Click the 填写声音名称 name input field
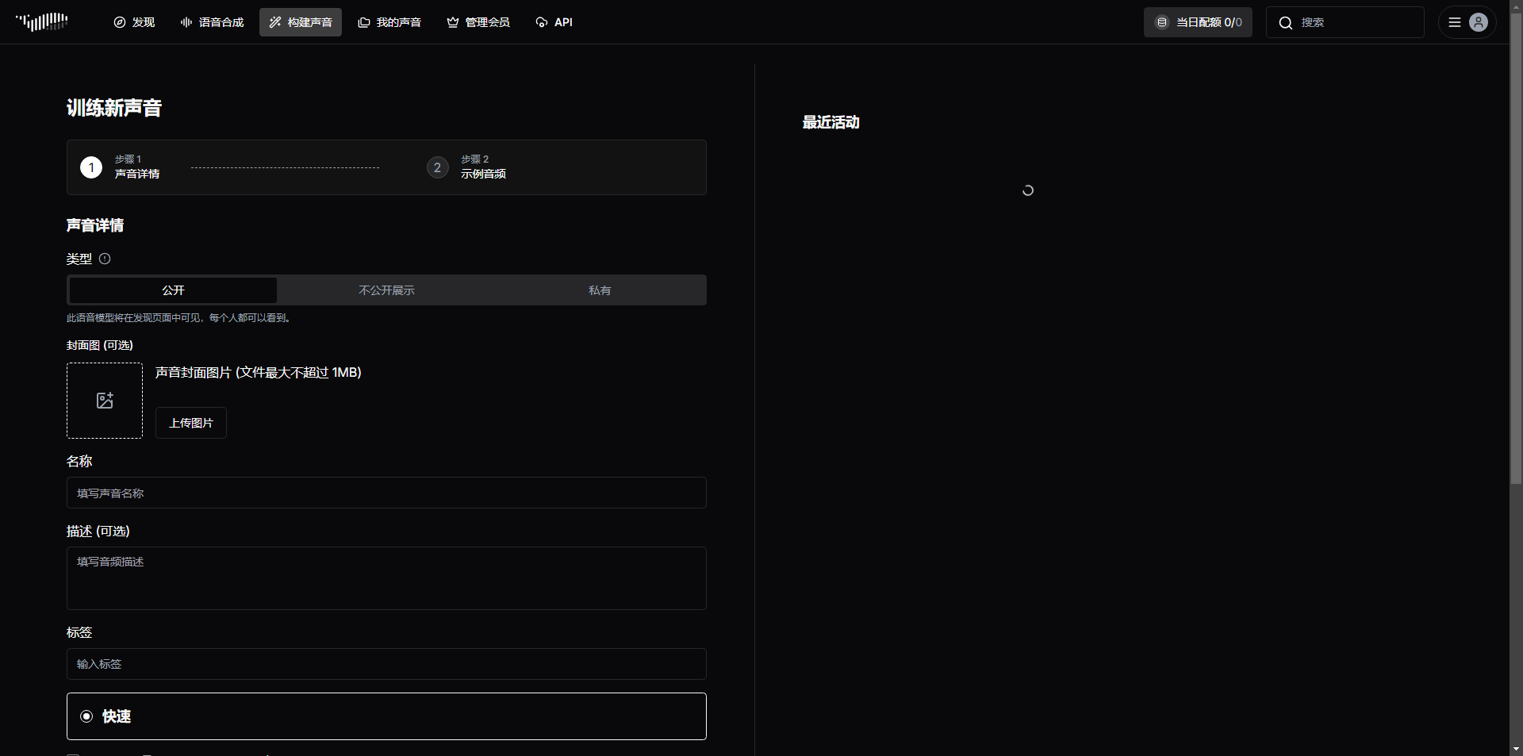This screenshot has width=1523, height=756. [386, 493]
